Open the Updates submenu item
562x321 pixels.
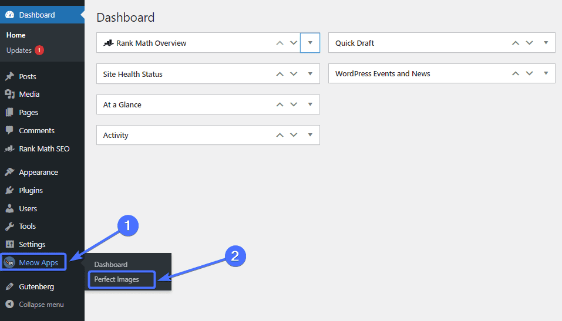tap(19, 50)
